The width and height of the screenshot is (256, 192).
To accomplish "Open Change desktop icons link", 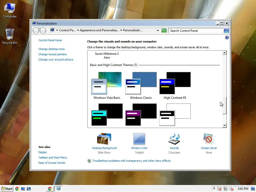I will (51, 49).
